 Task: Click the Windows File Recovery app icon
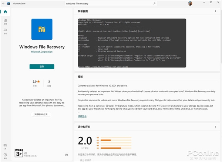pyautogui.click(x=42, y=29)
